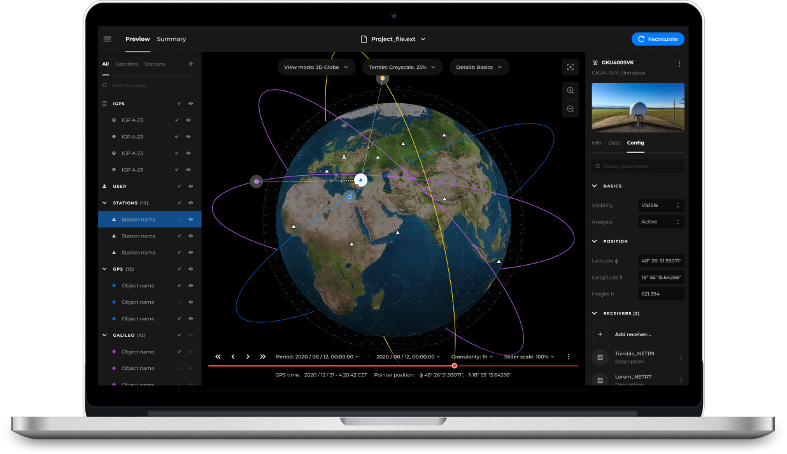787x454 pixels.
Task: Zoom out of the globe
Action: click(571, 109)
